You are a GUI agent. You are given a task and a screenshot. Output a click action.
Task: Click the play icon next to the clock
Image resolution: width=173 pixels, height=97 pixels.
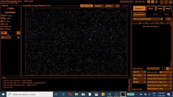(x=149, y=2)
